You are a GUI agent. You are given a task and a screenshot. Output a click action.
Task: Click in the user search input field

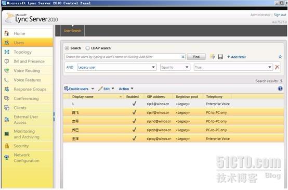[x=122, y=57]
